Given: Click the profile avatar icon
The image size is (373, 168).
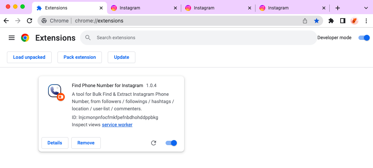Looking at the screenshot, I should (354, 21).
